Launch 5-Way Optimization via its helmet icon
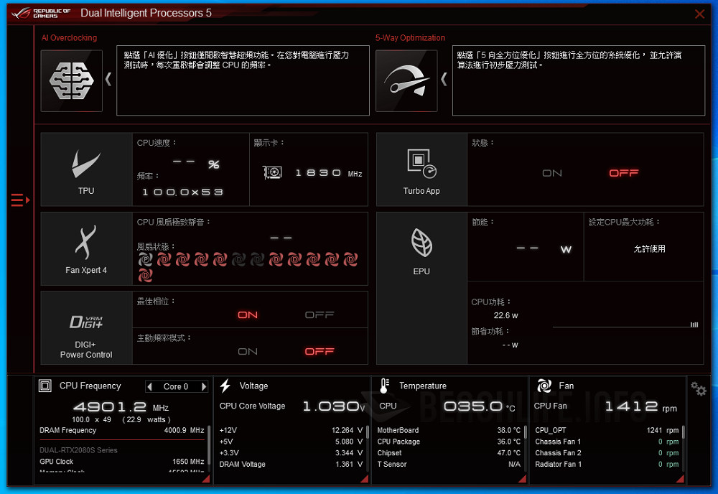This screenshot has height=494, width=718. coord(406,80)
